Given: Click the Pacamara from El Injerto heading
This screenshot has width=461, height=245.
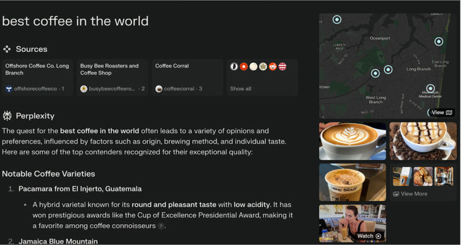Looking at the screenshot, I should point(80,189).
